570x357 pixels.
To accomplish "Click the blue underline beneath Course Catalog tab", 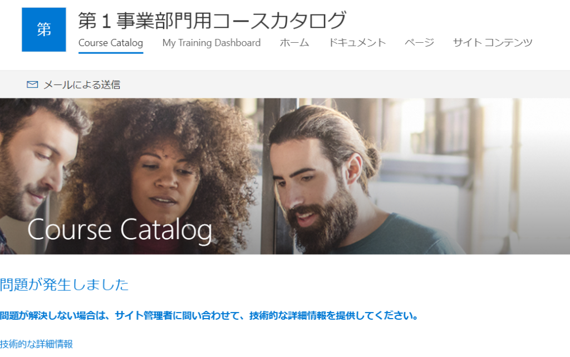I will pyautogui.click(x=111, y=53).
